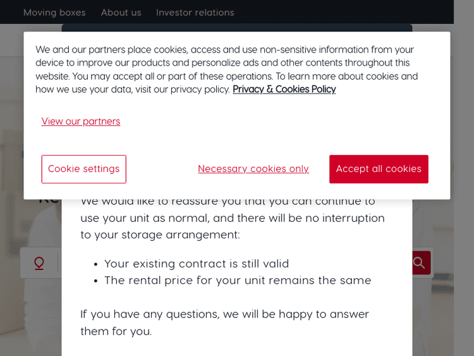Click the page scrollbar on the right edge
This screenshot has width=474, height=356.
coord(463,190)
